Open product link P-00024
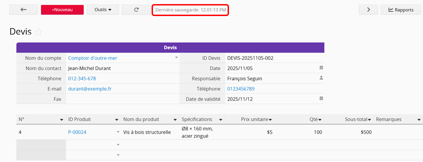 click(77, 132)
